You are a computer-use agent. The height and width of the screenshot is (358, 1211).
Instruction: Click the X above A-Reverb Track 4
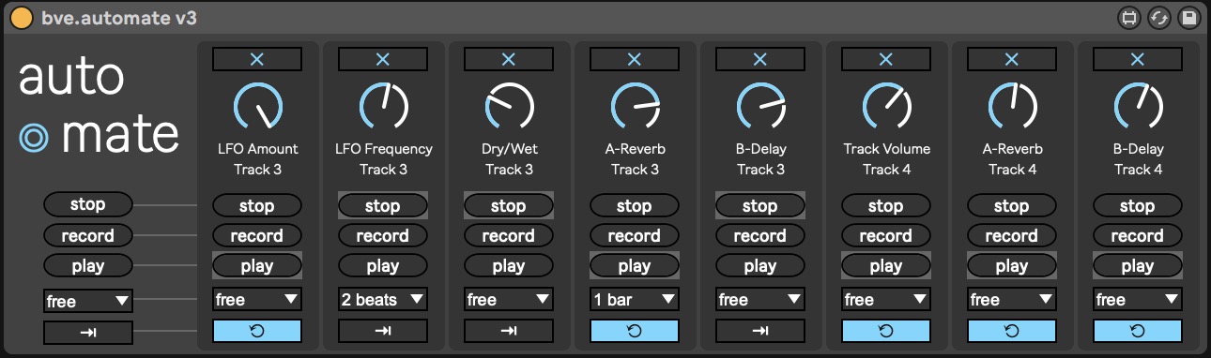1012,59
